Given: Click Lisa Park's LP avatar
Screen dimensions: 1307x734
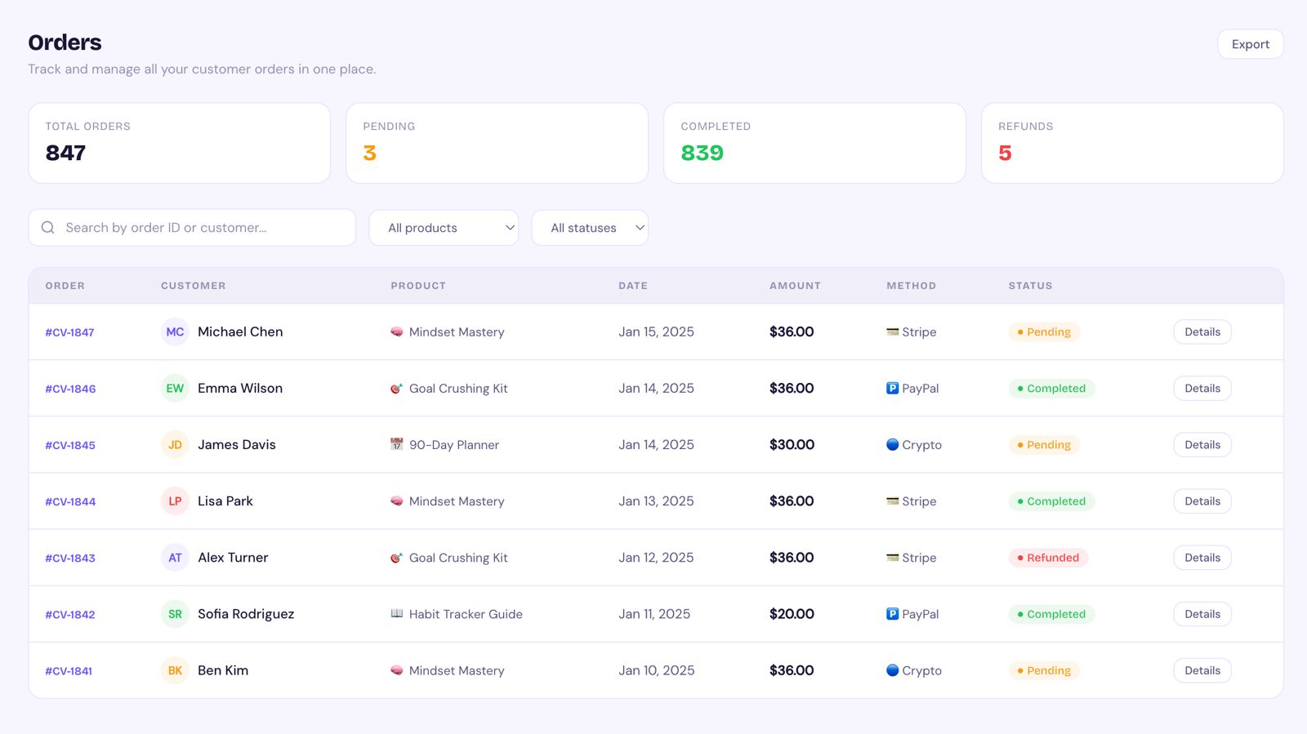Looking at the screenshot, I should 175,501.
